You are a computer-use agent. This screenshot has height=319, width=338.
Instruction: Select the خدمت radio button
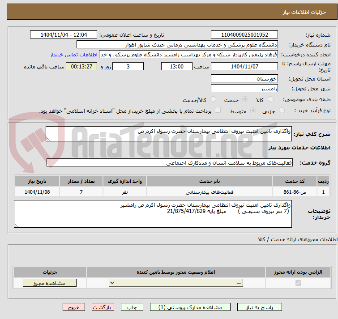[245, 99]
